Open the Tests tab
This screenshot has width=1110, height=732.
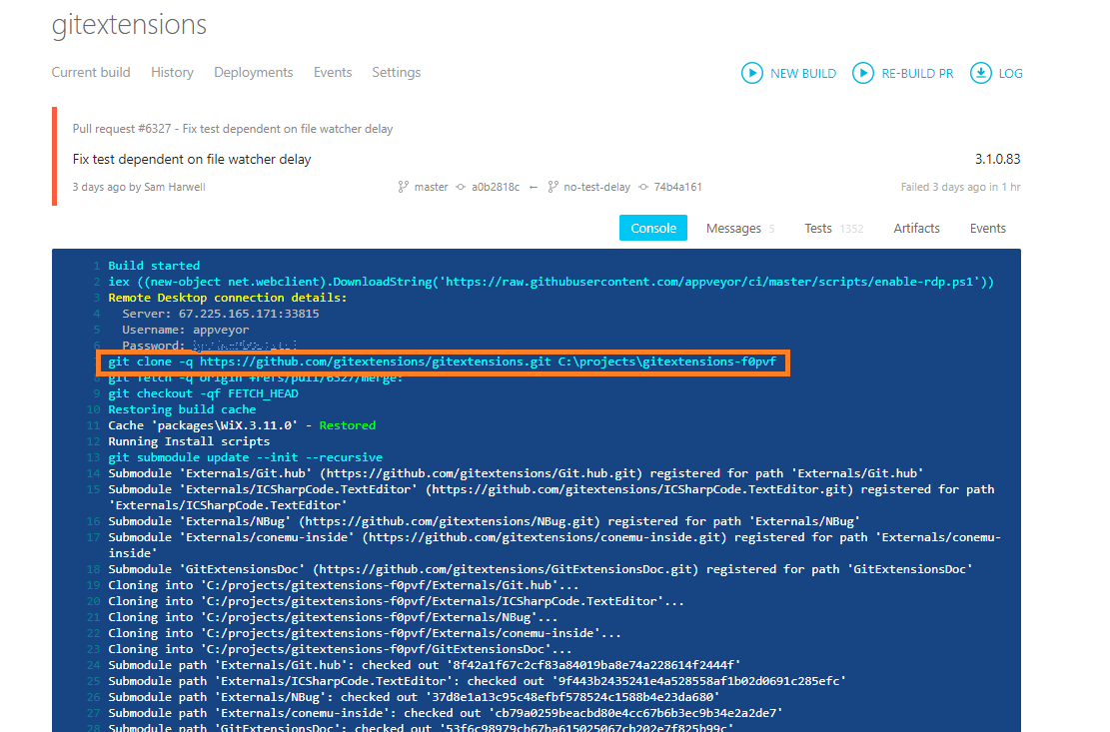[817, 228]
